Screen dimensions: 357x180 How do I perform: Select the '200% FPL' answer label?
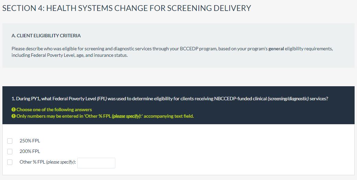(30, 151)
